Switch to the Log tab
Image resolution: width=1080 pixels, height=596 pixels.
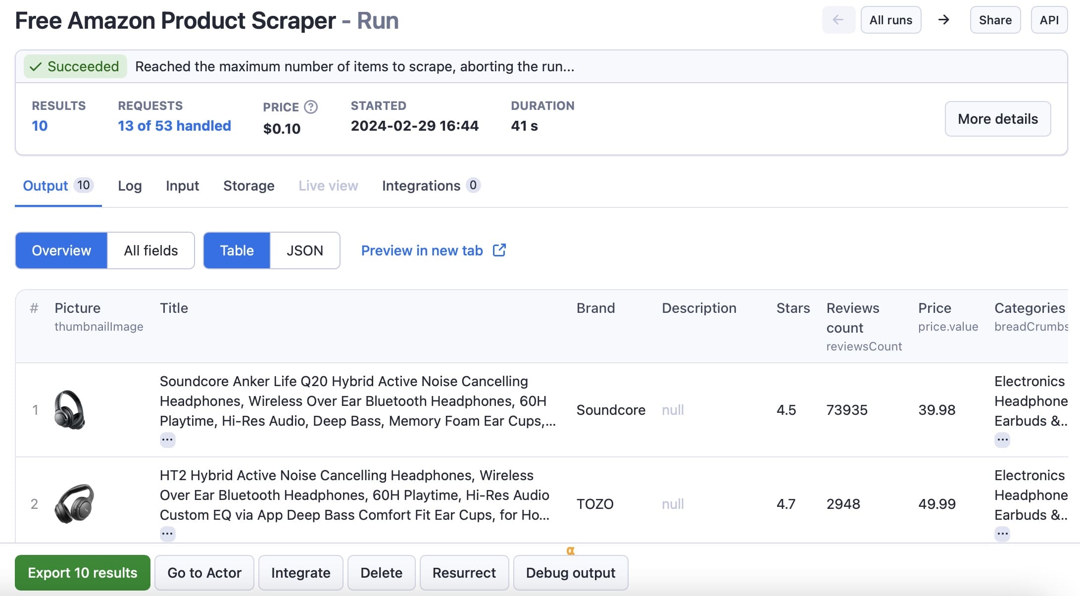point(130,185)
